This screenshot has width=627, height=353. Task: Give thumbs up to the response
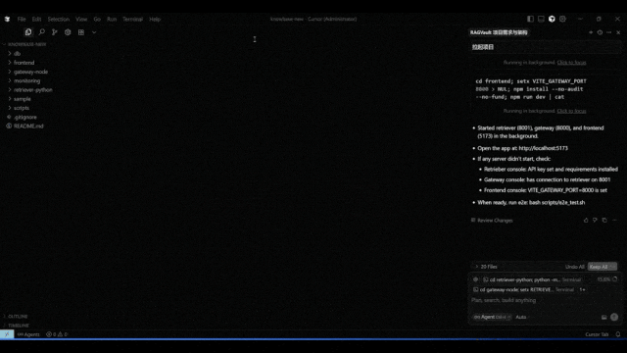586,220
